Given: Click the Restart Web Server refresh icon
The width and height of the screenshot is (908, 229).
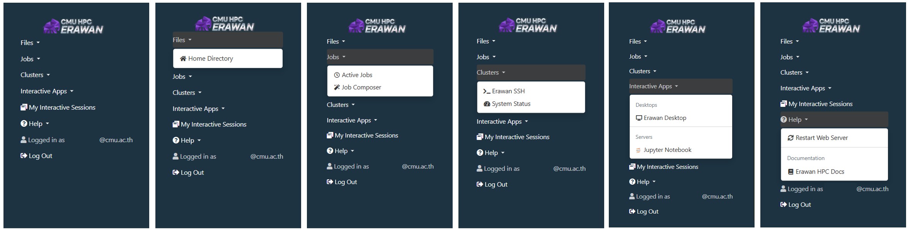Looking at the screenshot, I should coord(790,138).
